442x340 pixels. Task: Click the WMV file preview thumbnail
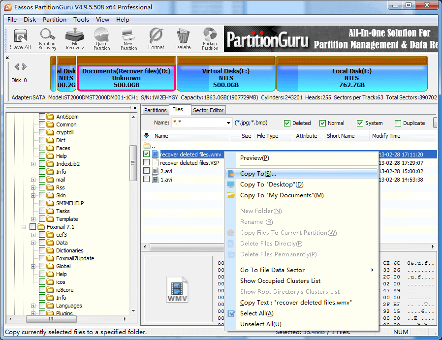tap(178, 290)
